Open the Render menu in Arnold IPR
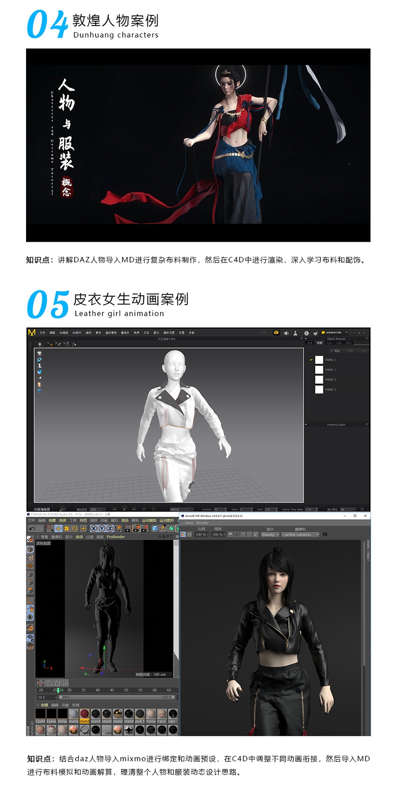397x800 pixels. coord(202,523)
